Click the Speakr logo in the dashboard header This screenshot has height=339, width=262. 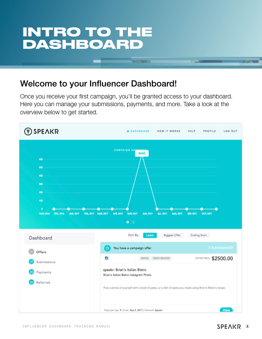pos(41,131)
